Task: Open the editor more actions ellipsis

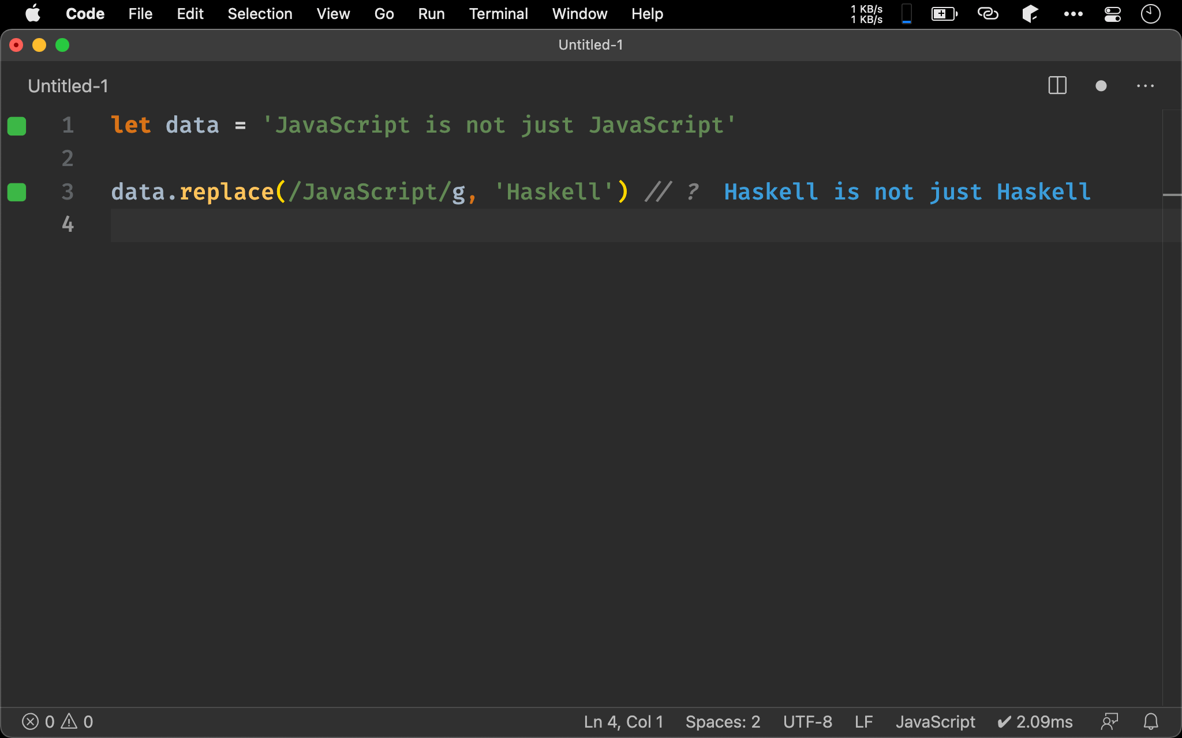Action: [x=1145, y=86]
